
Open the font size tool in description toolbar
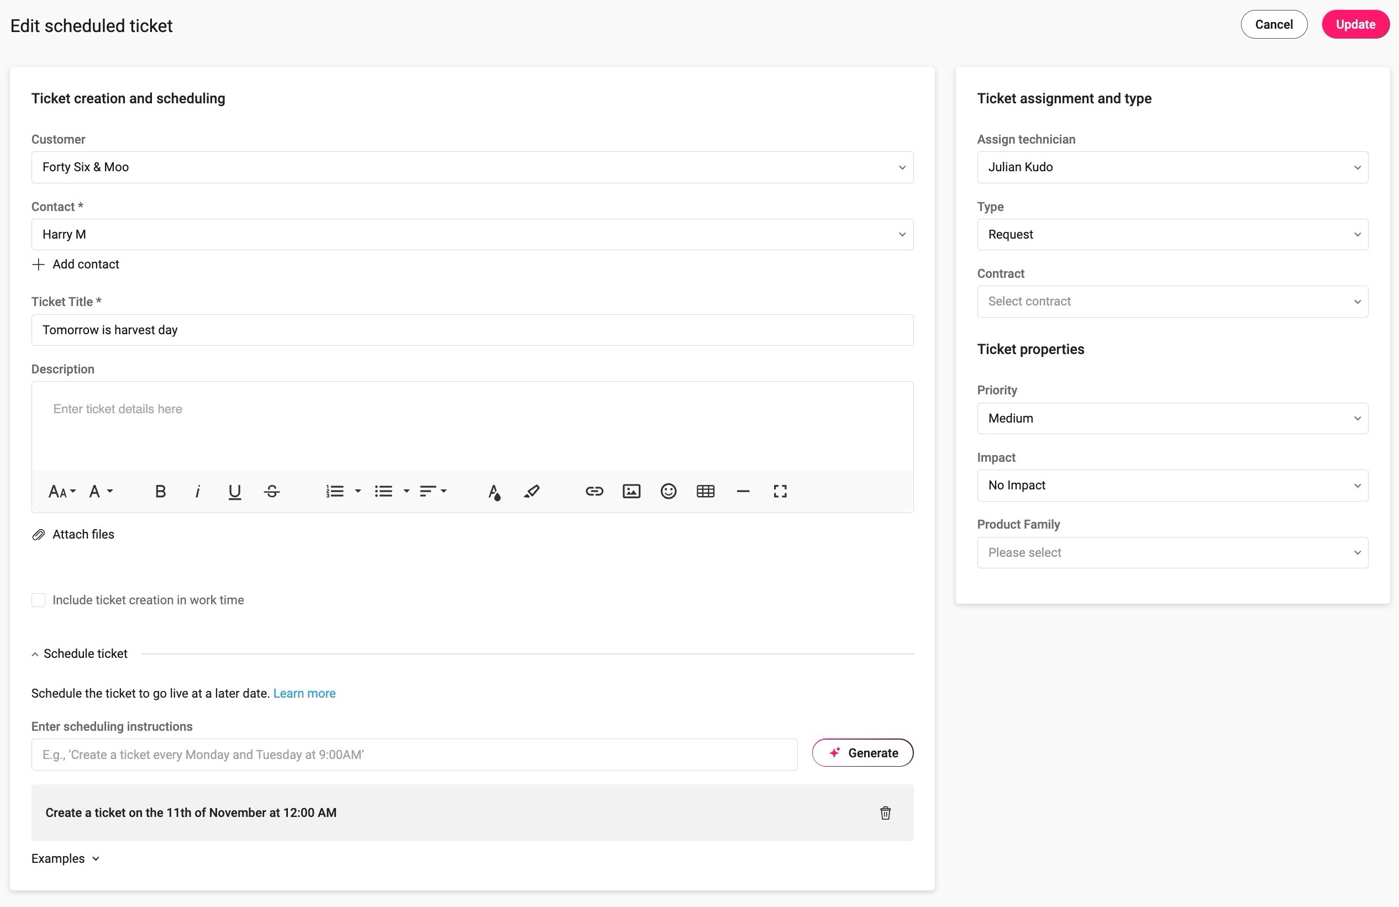62,492
